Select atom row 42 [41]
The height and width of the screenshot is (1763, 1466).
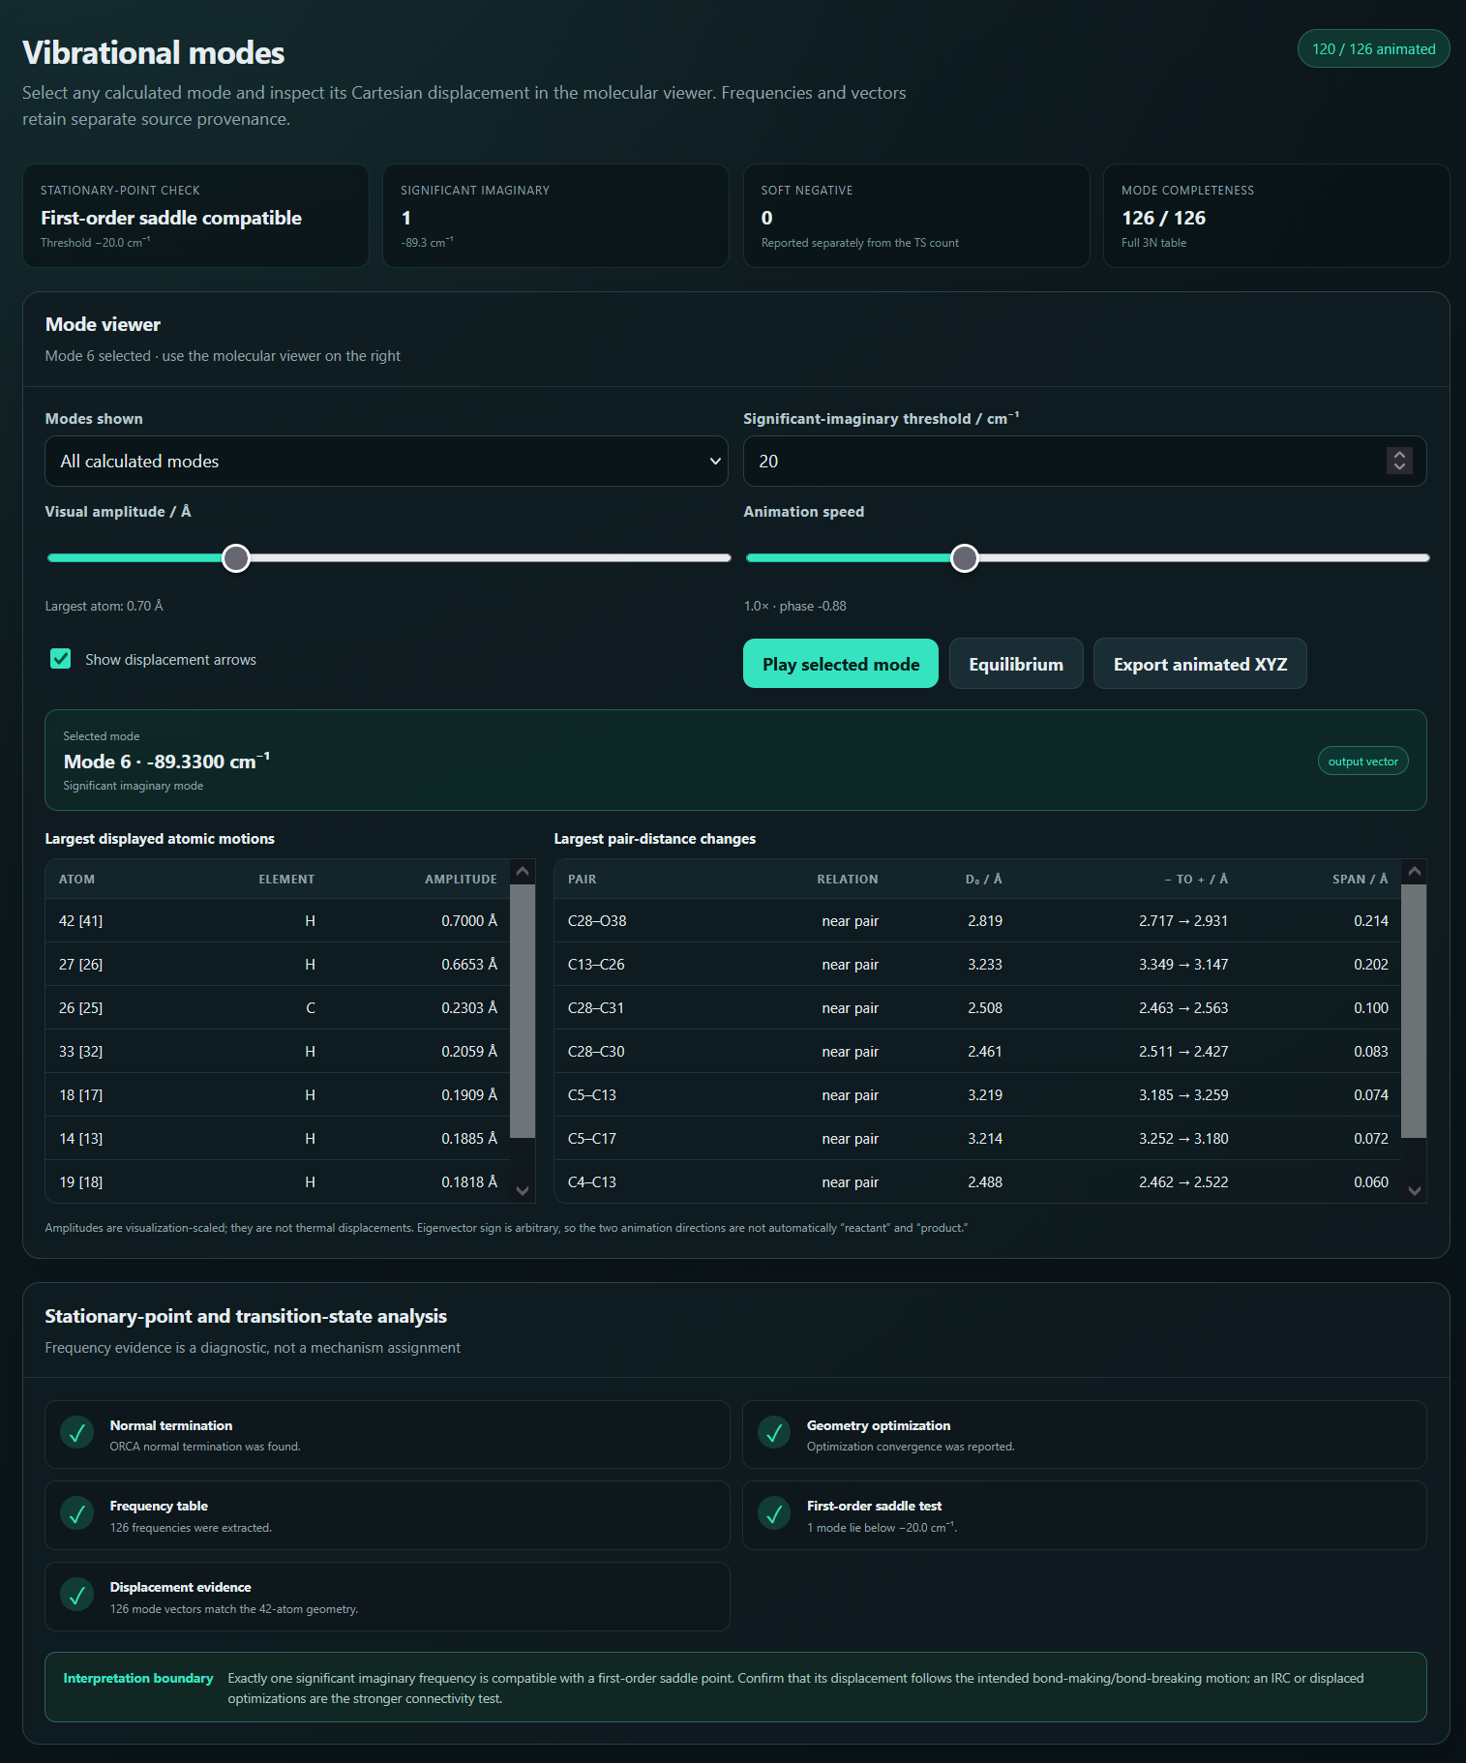click(278, 921)
